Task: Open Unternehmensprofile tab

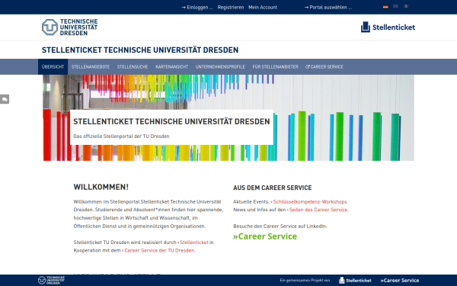Action: 220,67
